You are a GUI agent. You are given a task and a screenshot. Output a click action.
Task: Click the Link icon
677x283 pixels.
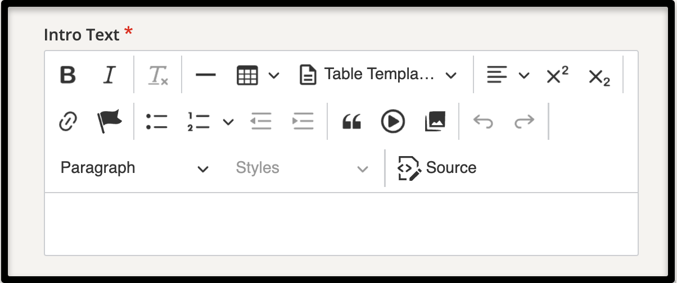(68, 121)
